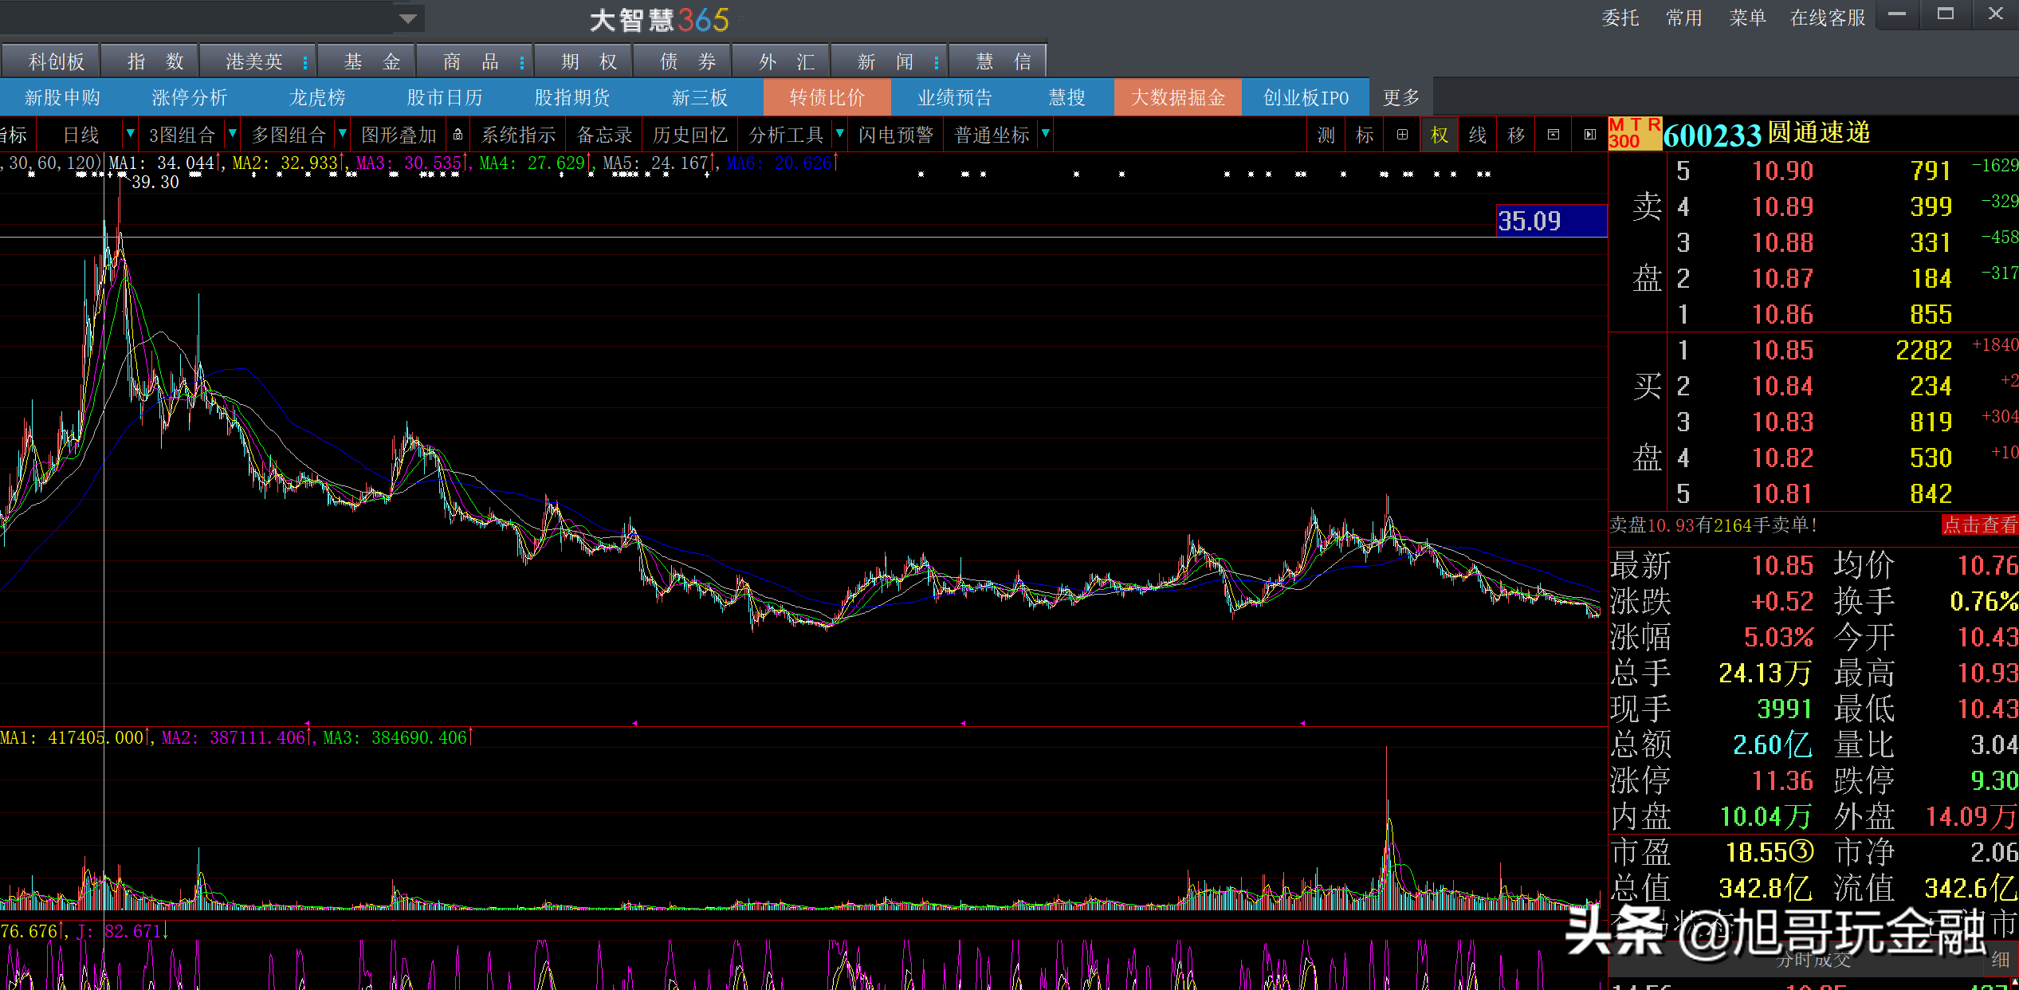Open dots menu next to 商品
The height and width of the screenshot is (990, 2019).
(522, 62)
